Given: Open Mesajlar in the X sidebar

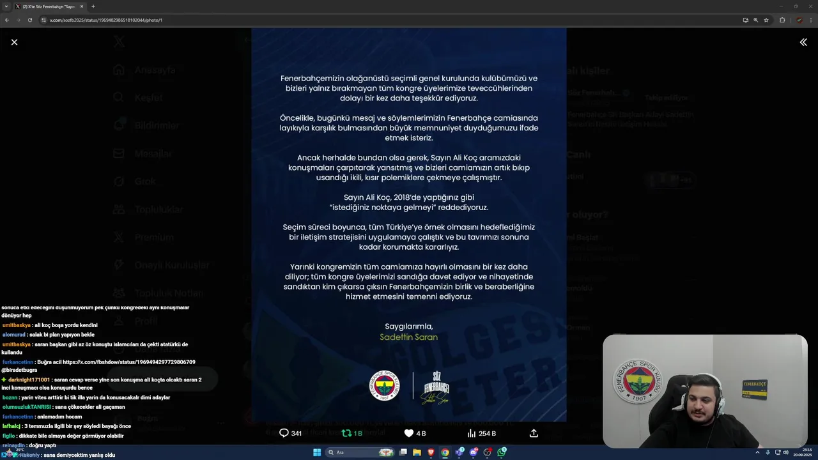Looking at the screenshot, I should tap(143, 154).
